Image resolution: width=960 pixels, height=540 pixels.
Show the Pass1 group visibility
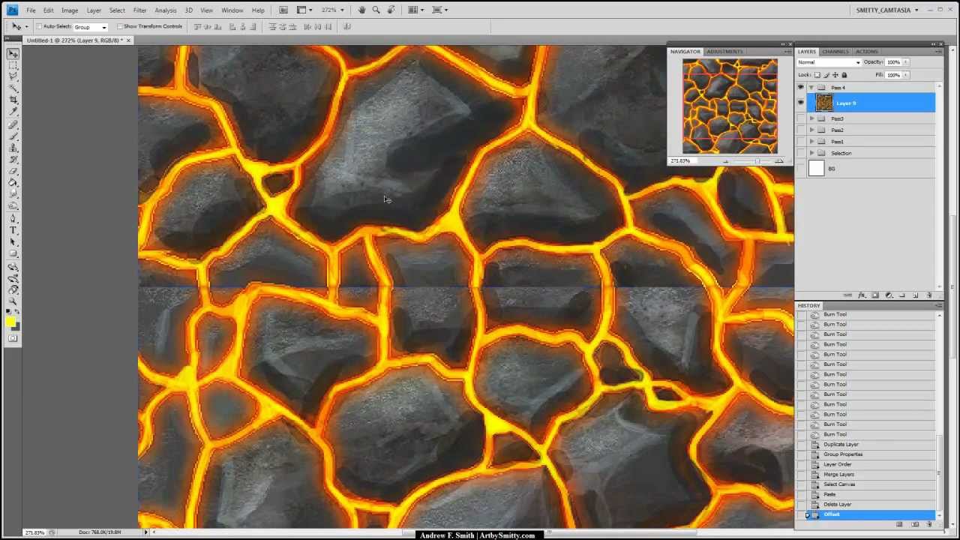[x=801, y=141]
